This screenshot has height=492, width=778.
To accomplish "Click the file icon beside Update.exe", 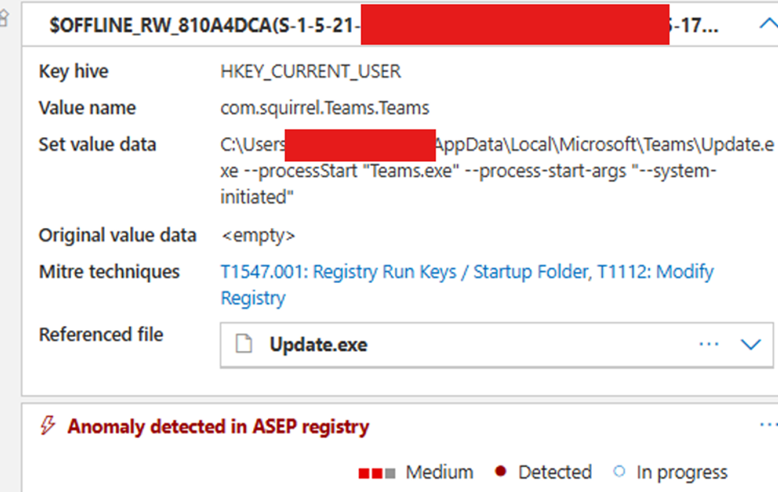I will click(244, 344).
